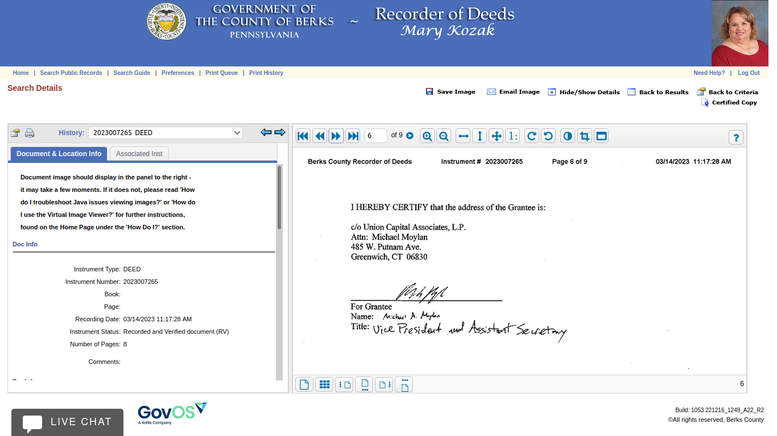The height and width of the screenshot is (436, 777).
Task: Click the GovOS logo
Action: pyautogui.click(x=172, y=414)
